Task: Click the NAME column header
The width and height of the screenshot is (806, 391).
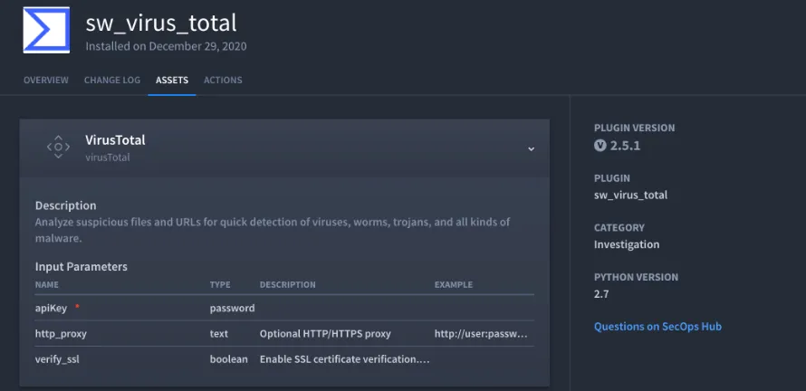Action: (x=47, y=284)
